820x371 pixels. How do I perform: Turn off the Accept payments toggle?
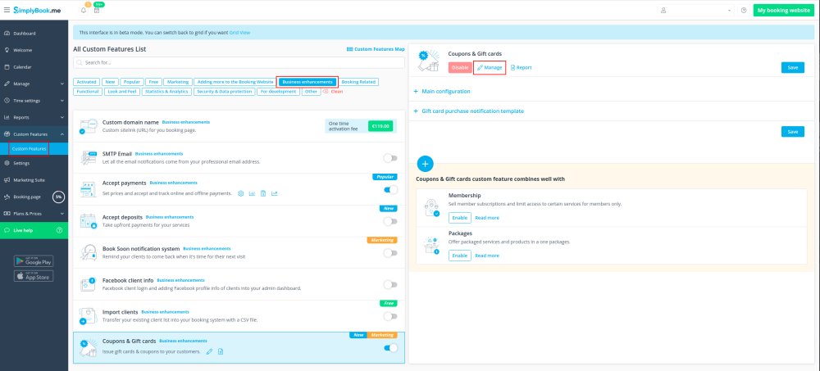pos(390,190)
